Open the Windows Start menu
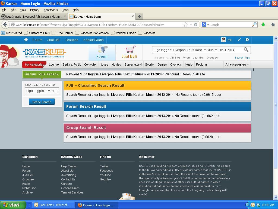The image size is (278, 209). (x=13, y=205)
